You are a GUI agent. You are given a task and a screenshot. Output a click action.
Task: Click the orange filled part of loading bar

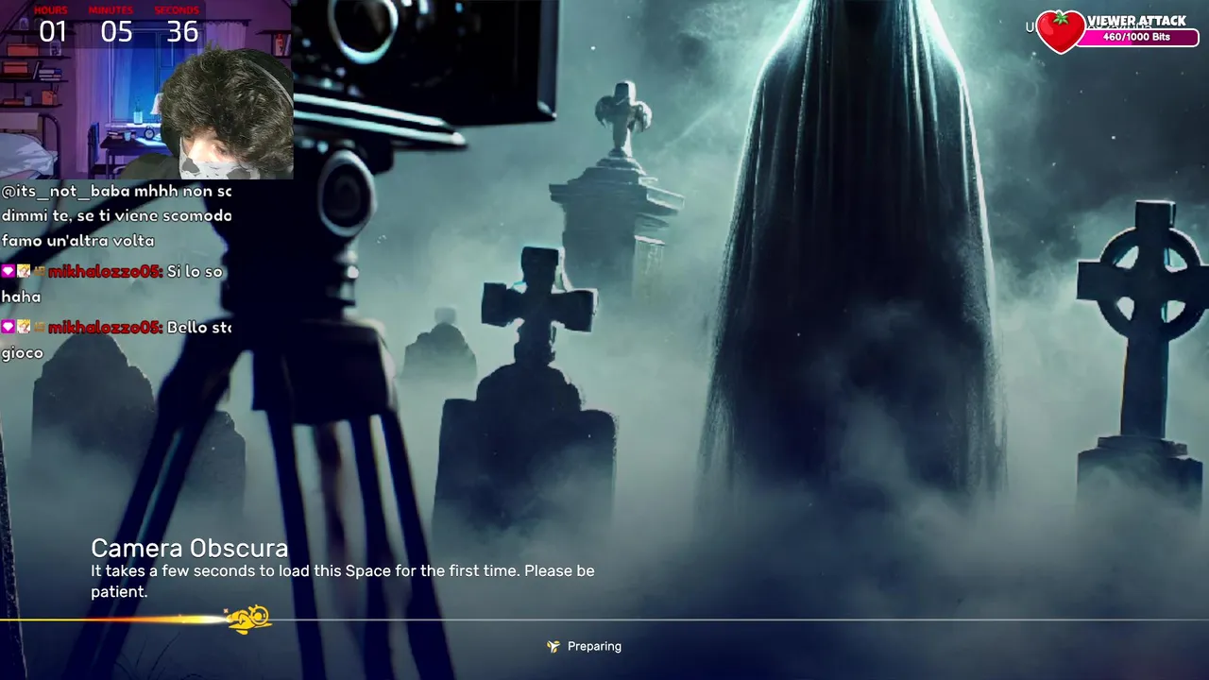point(113,620)
